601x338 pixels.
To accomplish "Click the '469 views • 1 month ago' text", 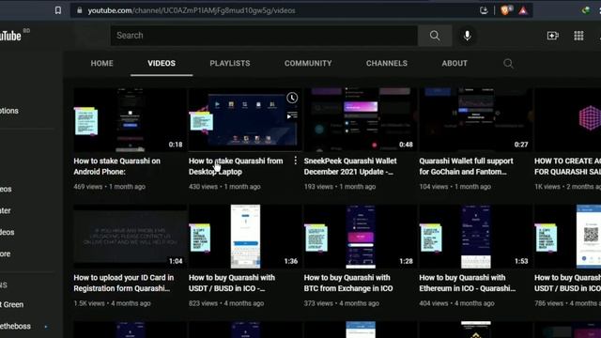I will 109,187.
